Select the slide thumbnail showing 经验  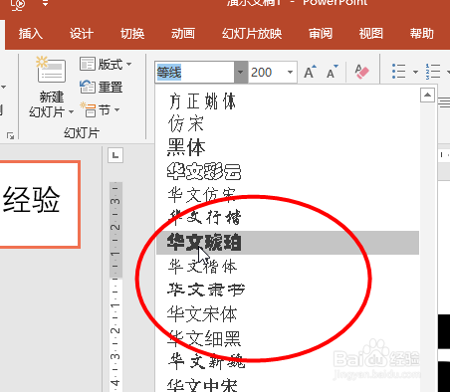click(40, 204)
